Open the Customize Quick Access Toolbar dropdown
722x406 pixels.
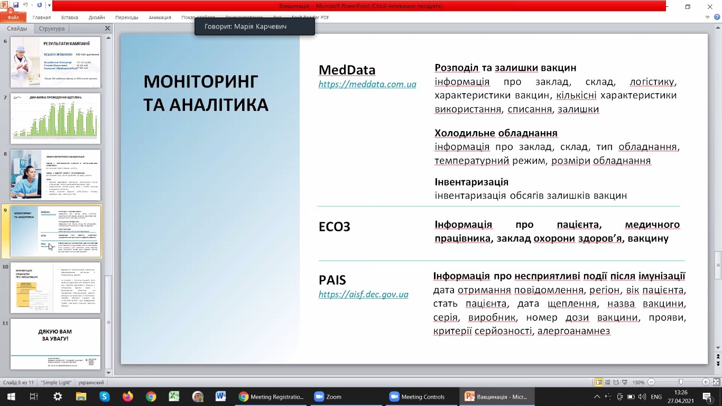pos(49,5)
